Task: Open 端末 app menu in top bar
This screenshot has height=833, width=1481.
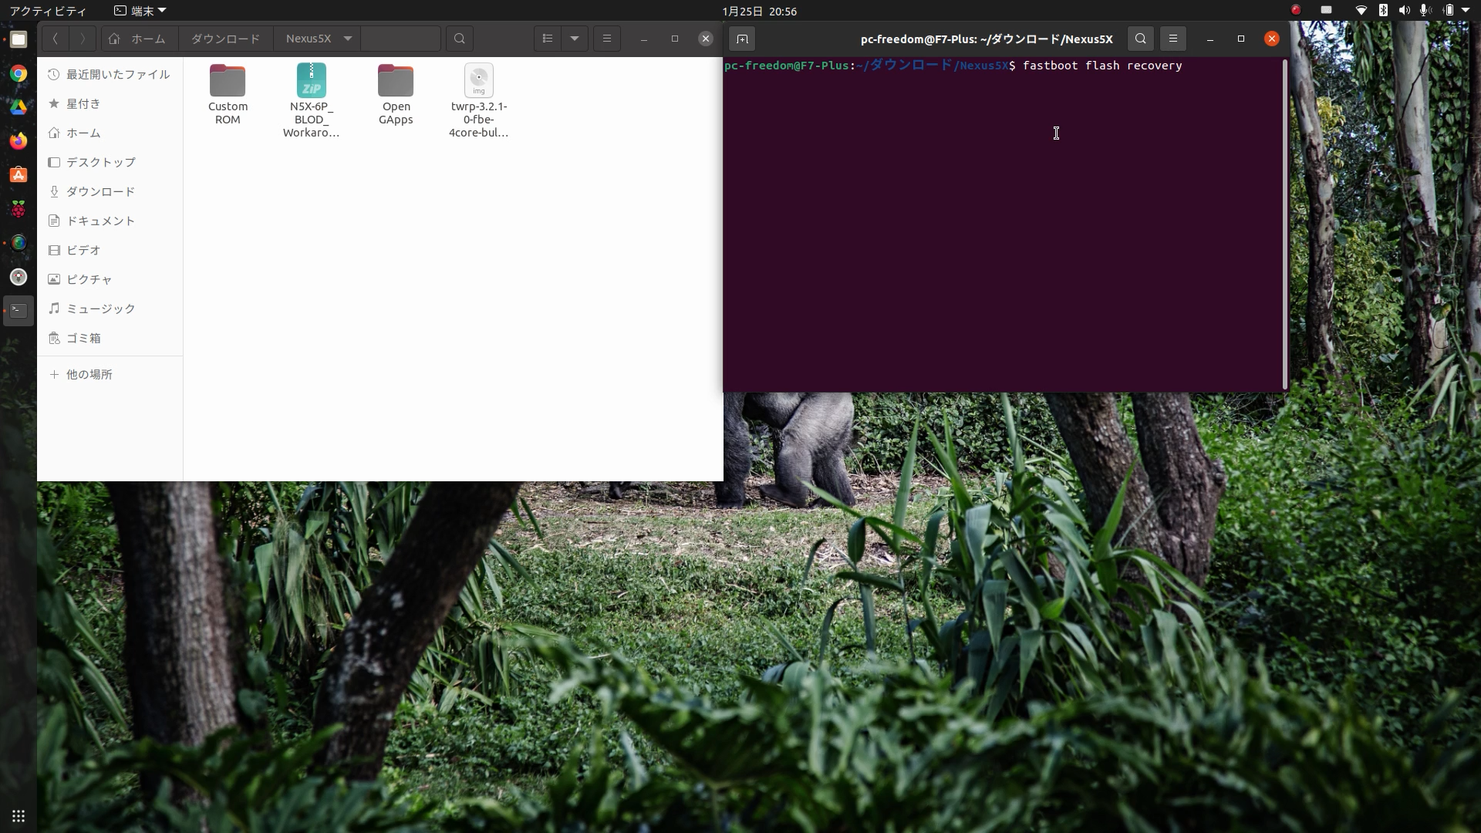Action: click(x=140, y=11)
